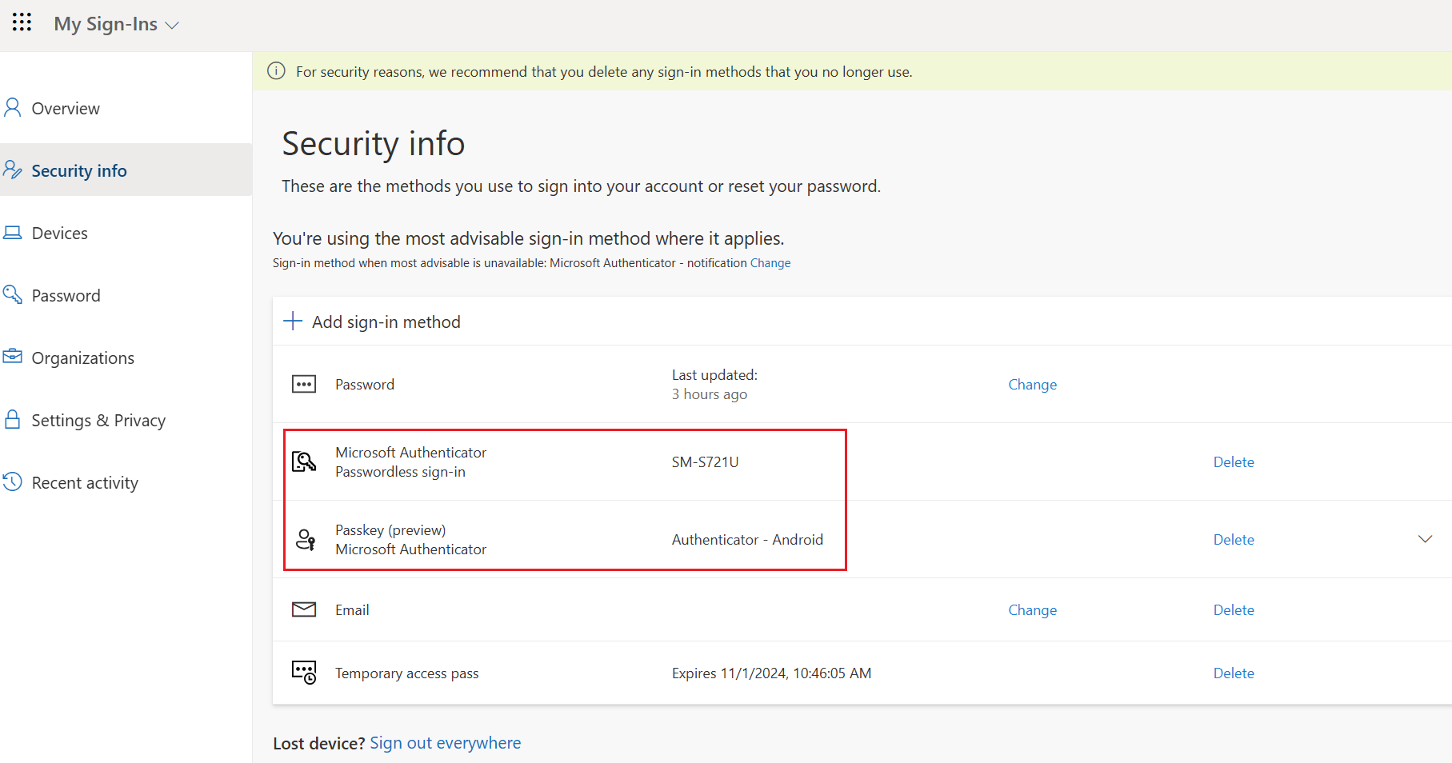Click the plus icon to add sign-in method
1452x763 pixels.
pyautogui.click(x=293, y=321)
